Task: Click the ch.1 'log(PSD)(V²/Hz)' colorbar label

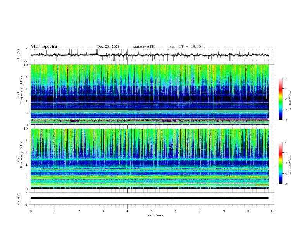Action: click(x=290, y=101)
